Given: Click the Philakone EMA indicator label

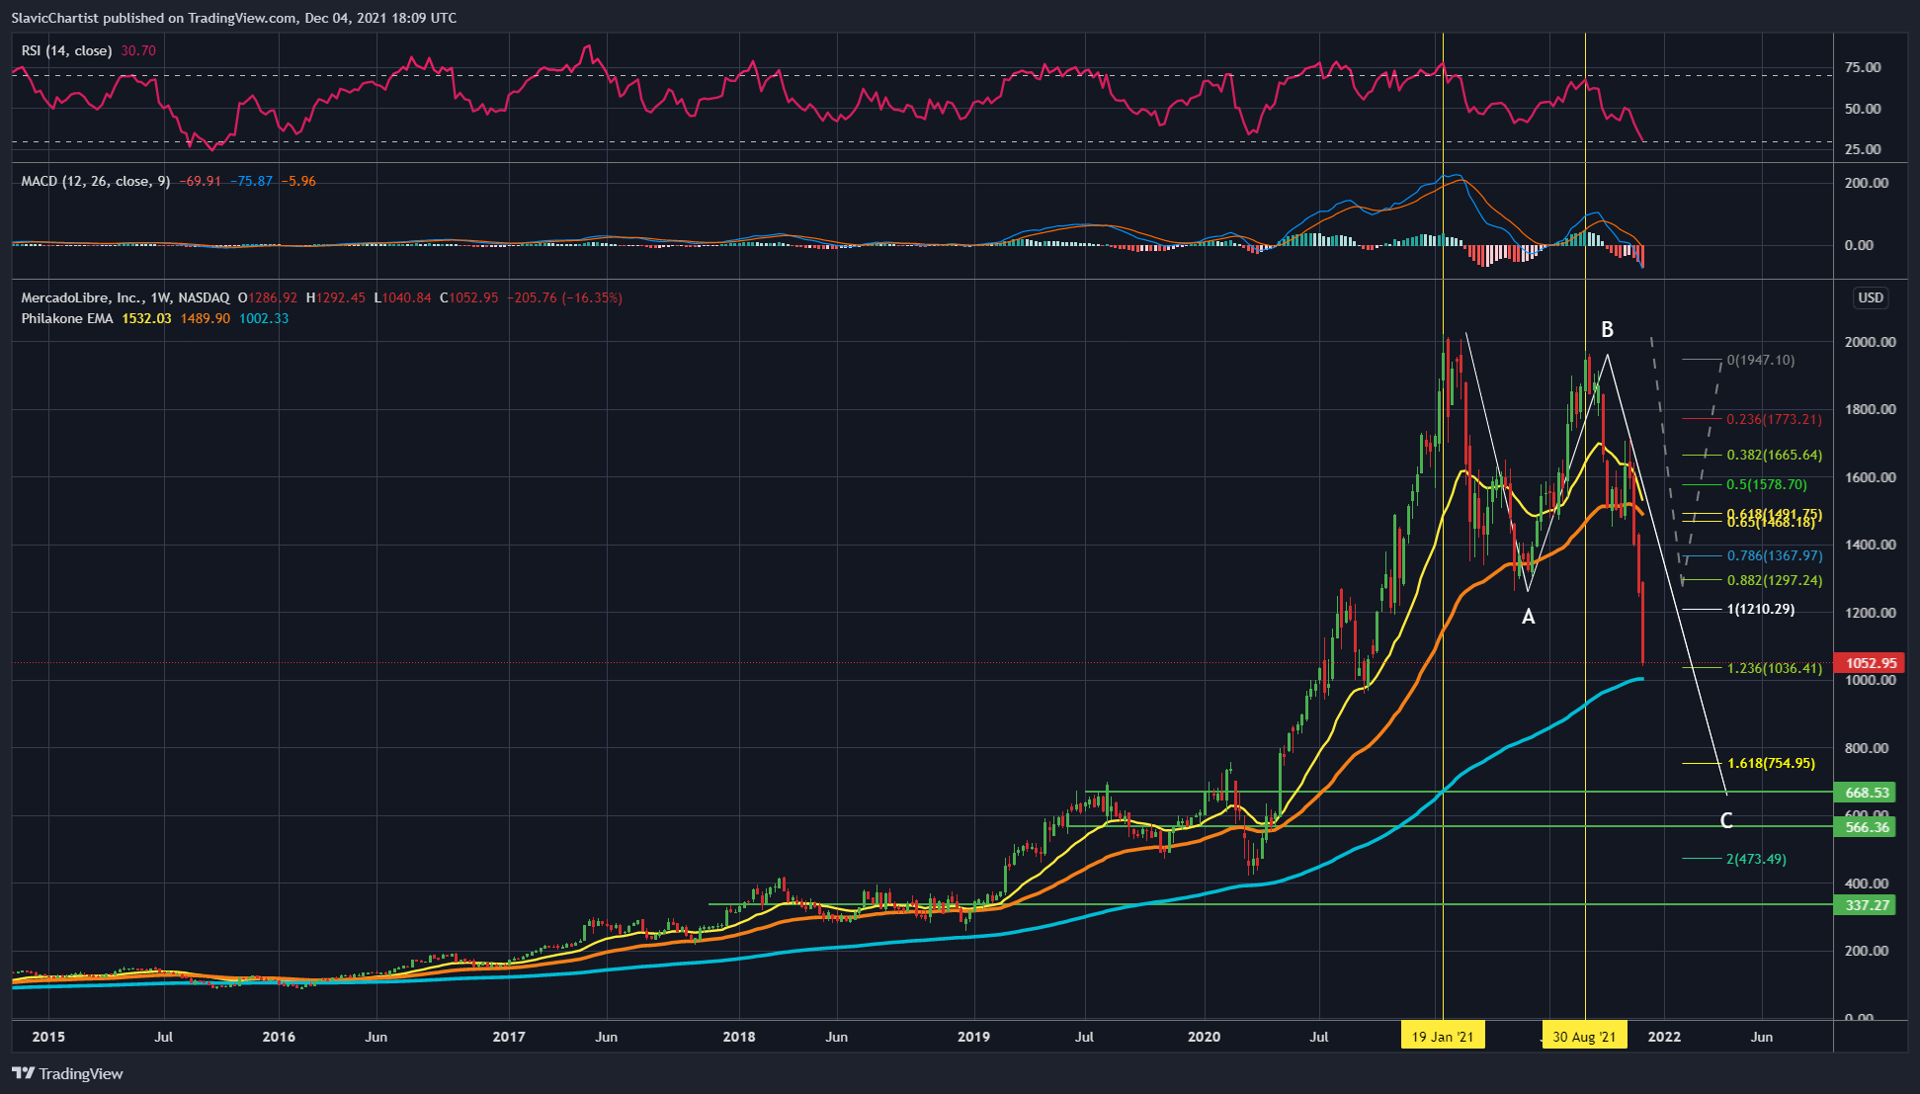Looking at the screenshot, I should coord(67,318).
